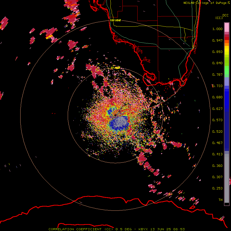Select the bright green segment of the color bar

coord(227,70)
